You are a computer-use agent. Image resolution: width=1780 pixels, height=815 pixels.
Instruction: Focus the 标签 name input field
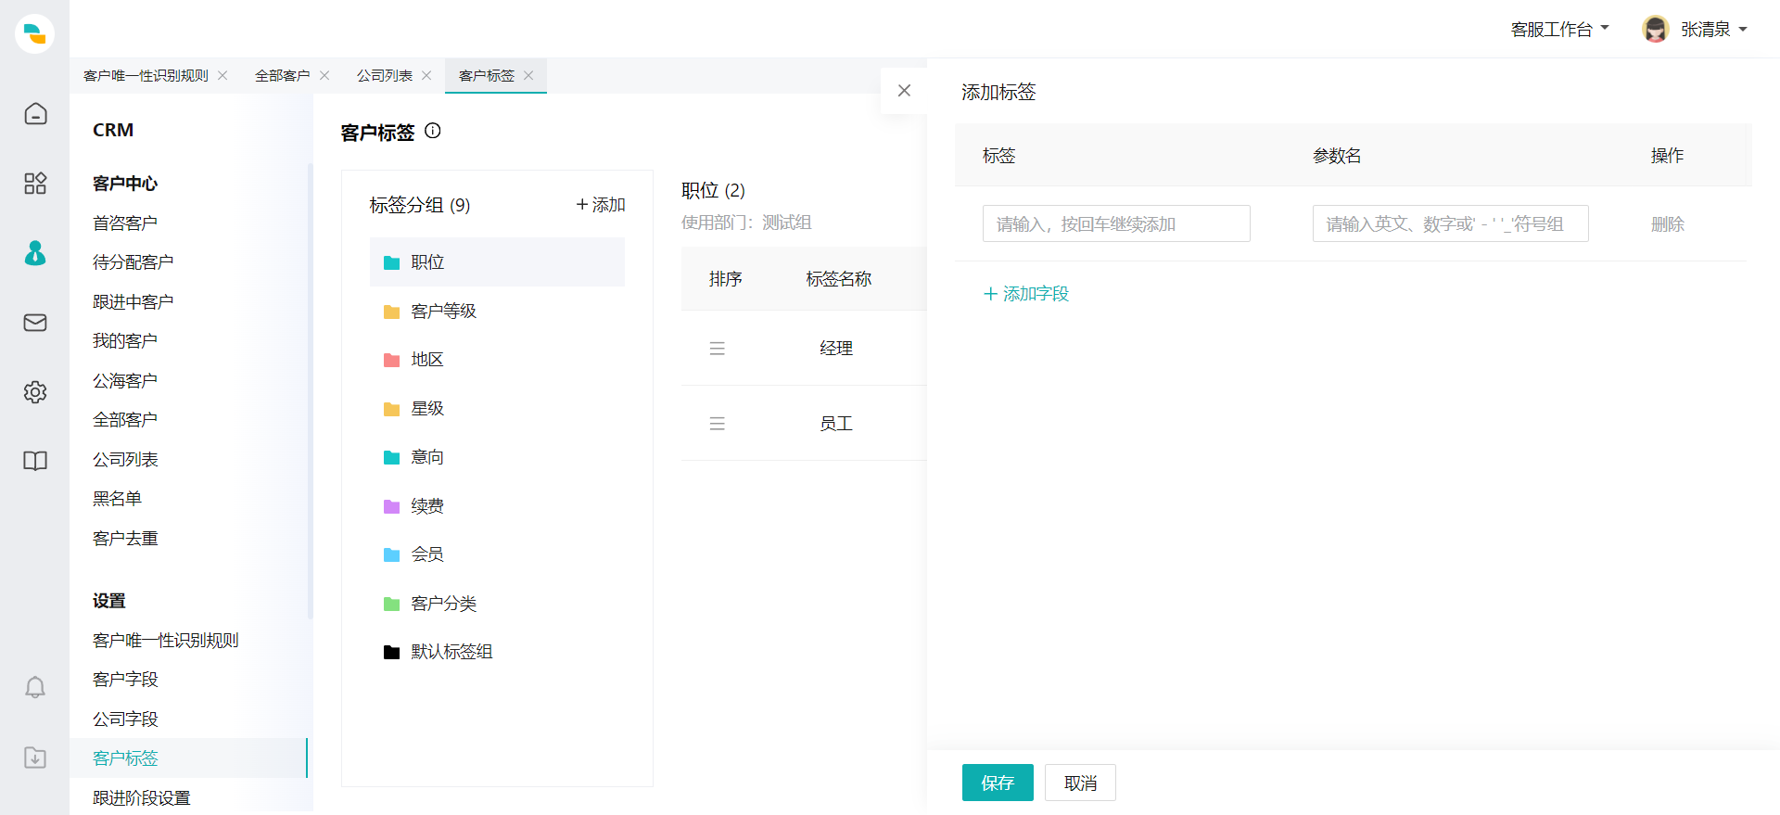pos(1116,223)
